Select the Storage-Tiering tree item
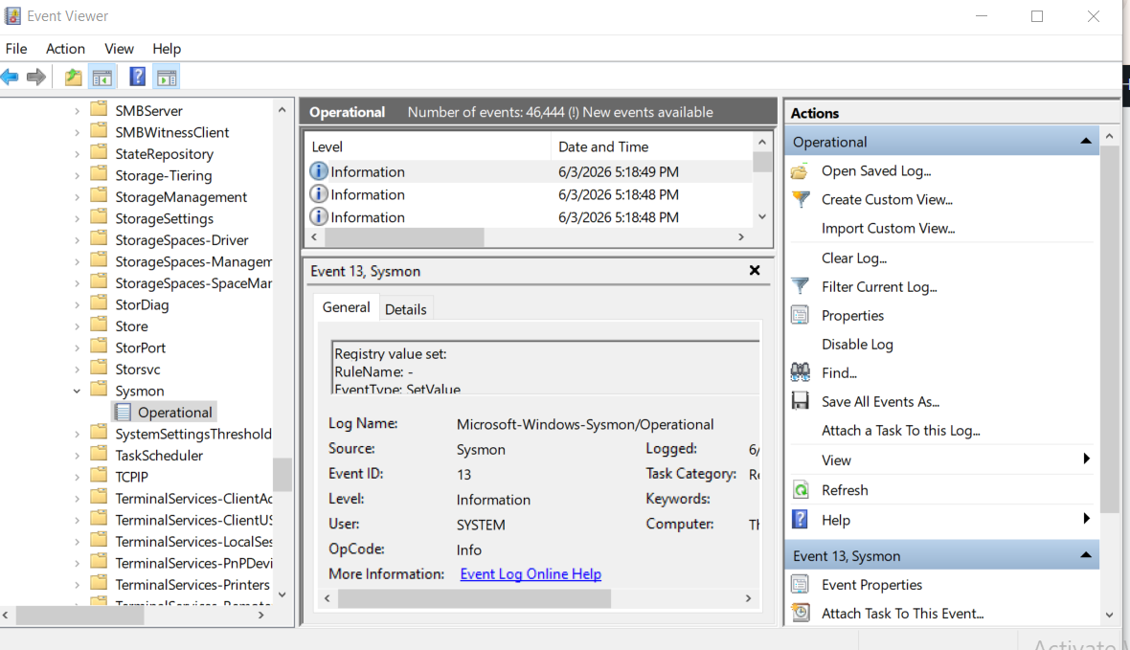This screenshot has height=650, width=1130. point(164,175)
